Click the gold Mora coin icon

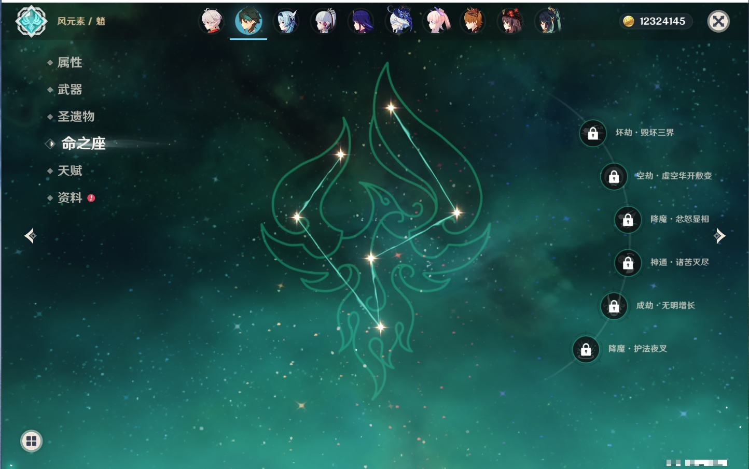(629, 21)
